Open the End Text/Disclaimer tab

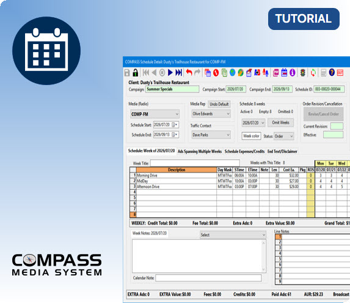pyautogui.click(x=282, y=151)
